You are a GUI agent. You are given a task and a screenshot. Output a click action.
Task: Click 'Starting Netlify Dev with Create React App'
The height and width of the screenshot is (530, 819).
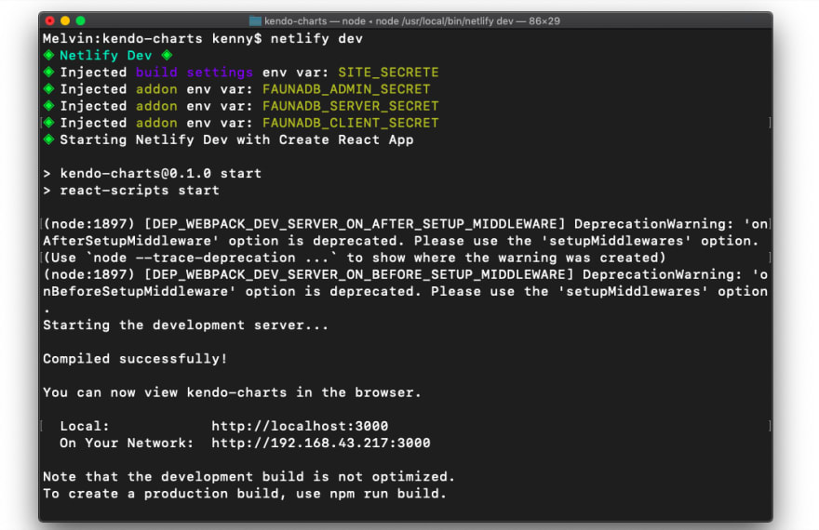(x=236, y=139)
